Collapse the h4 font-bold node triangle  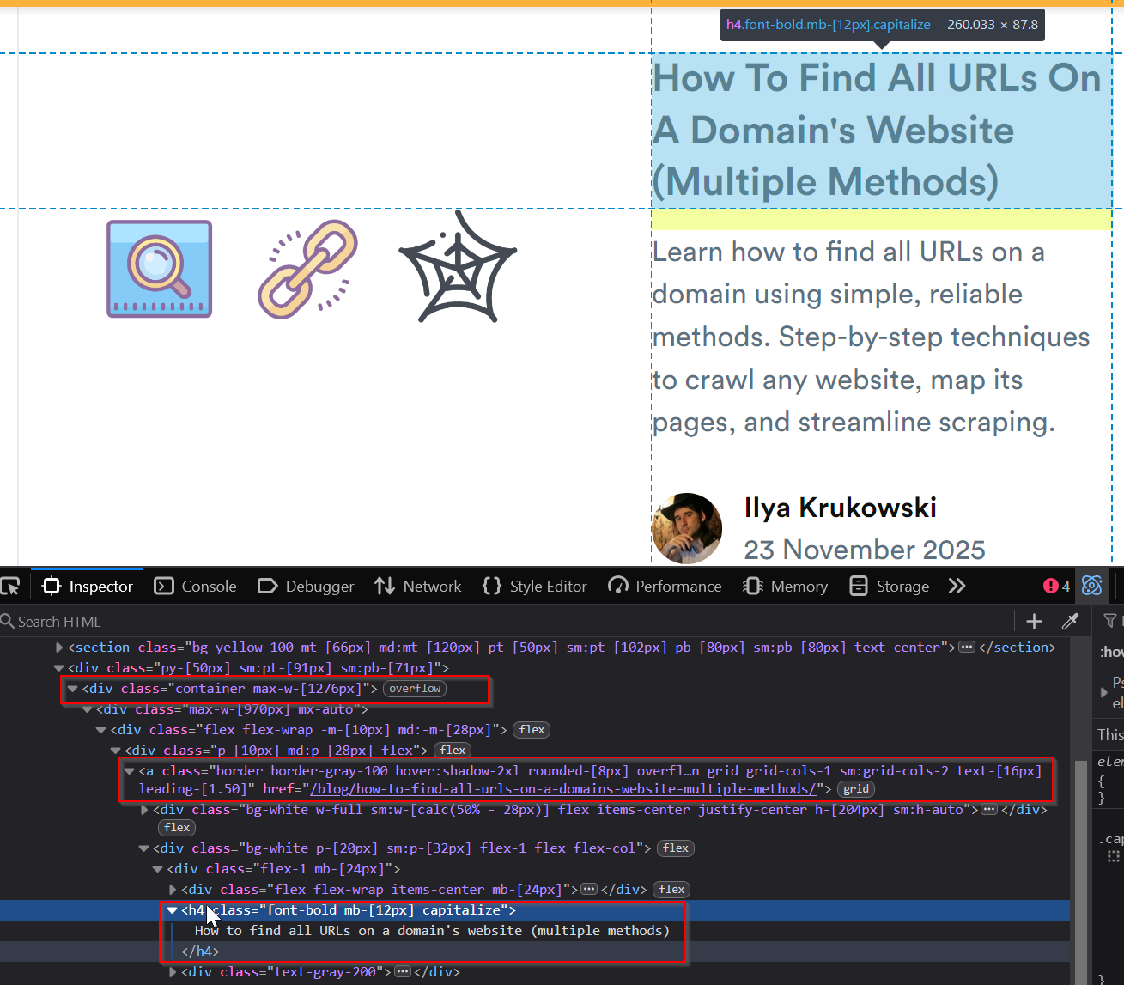pos(172,910)
